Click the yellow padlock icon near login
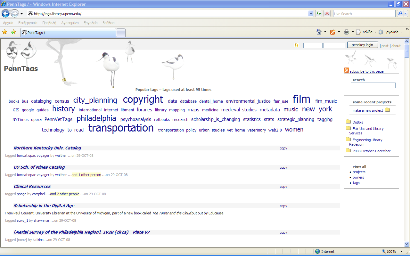 click(x=296, y=45)
